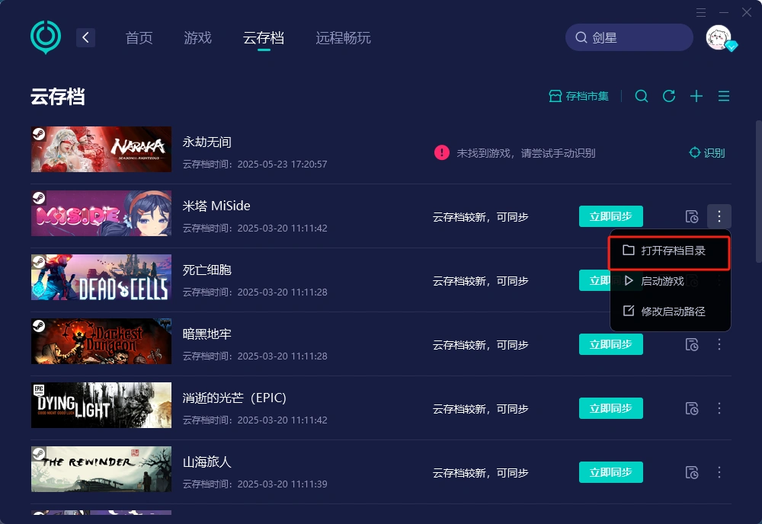
Task: Collapse the three-dot menu for 米塔 MiSide
Action: click(x=719, y=216)
